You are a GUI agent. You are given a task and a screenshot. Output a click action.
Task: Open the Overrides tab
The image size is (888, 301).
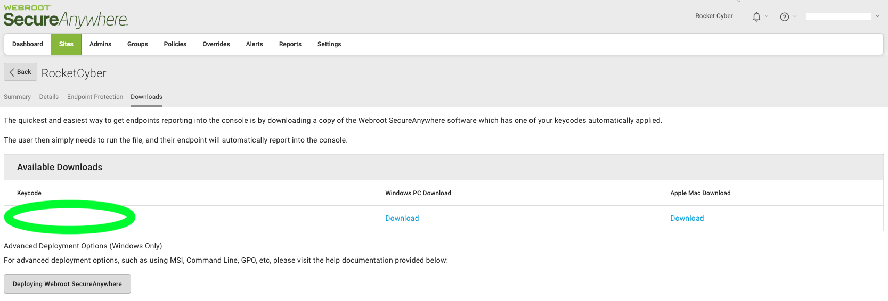tap(216, 44)
